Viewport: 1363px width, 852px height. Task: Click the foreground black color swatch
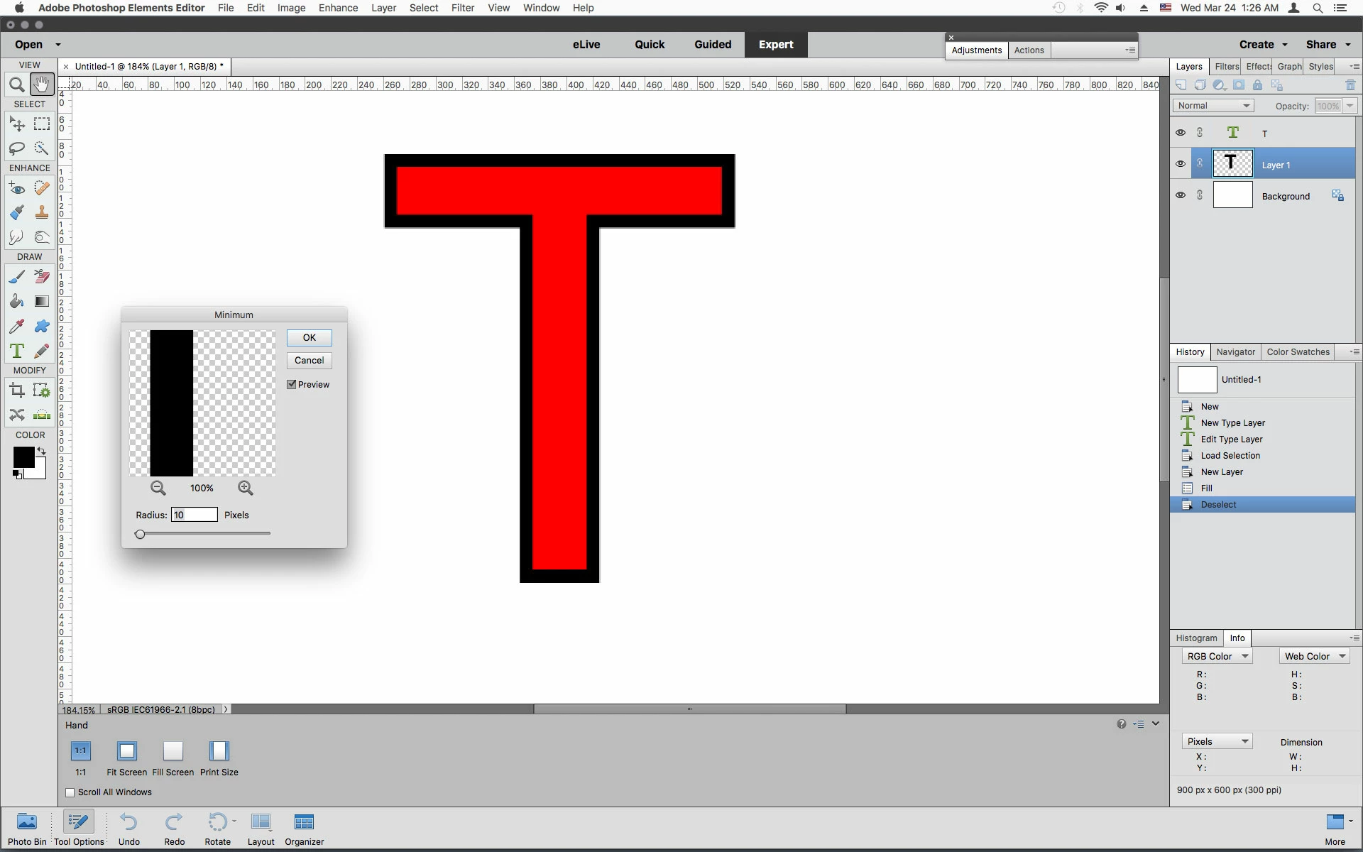(x=22, y=457)
